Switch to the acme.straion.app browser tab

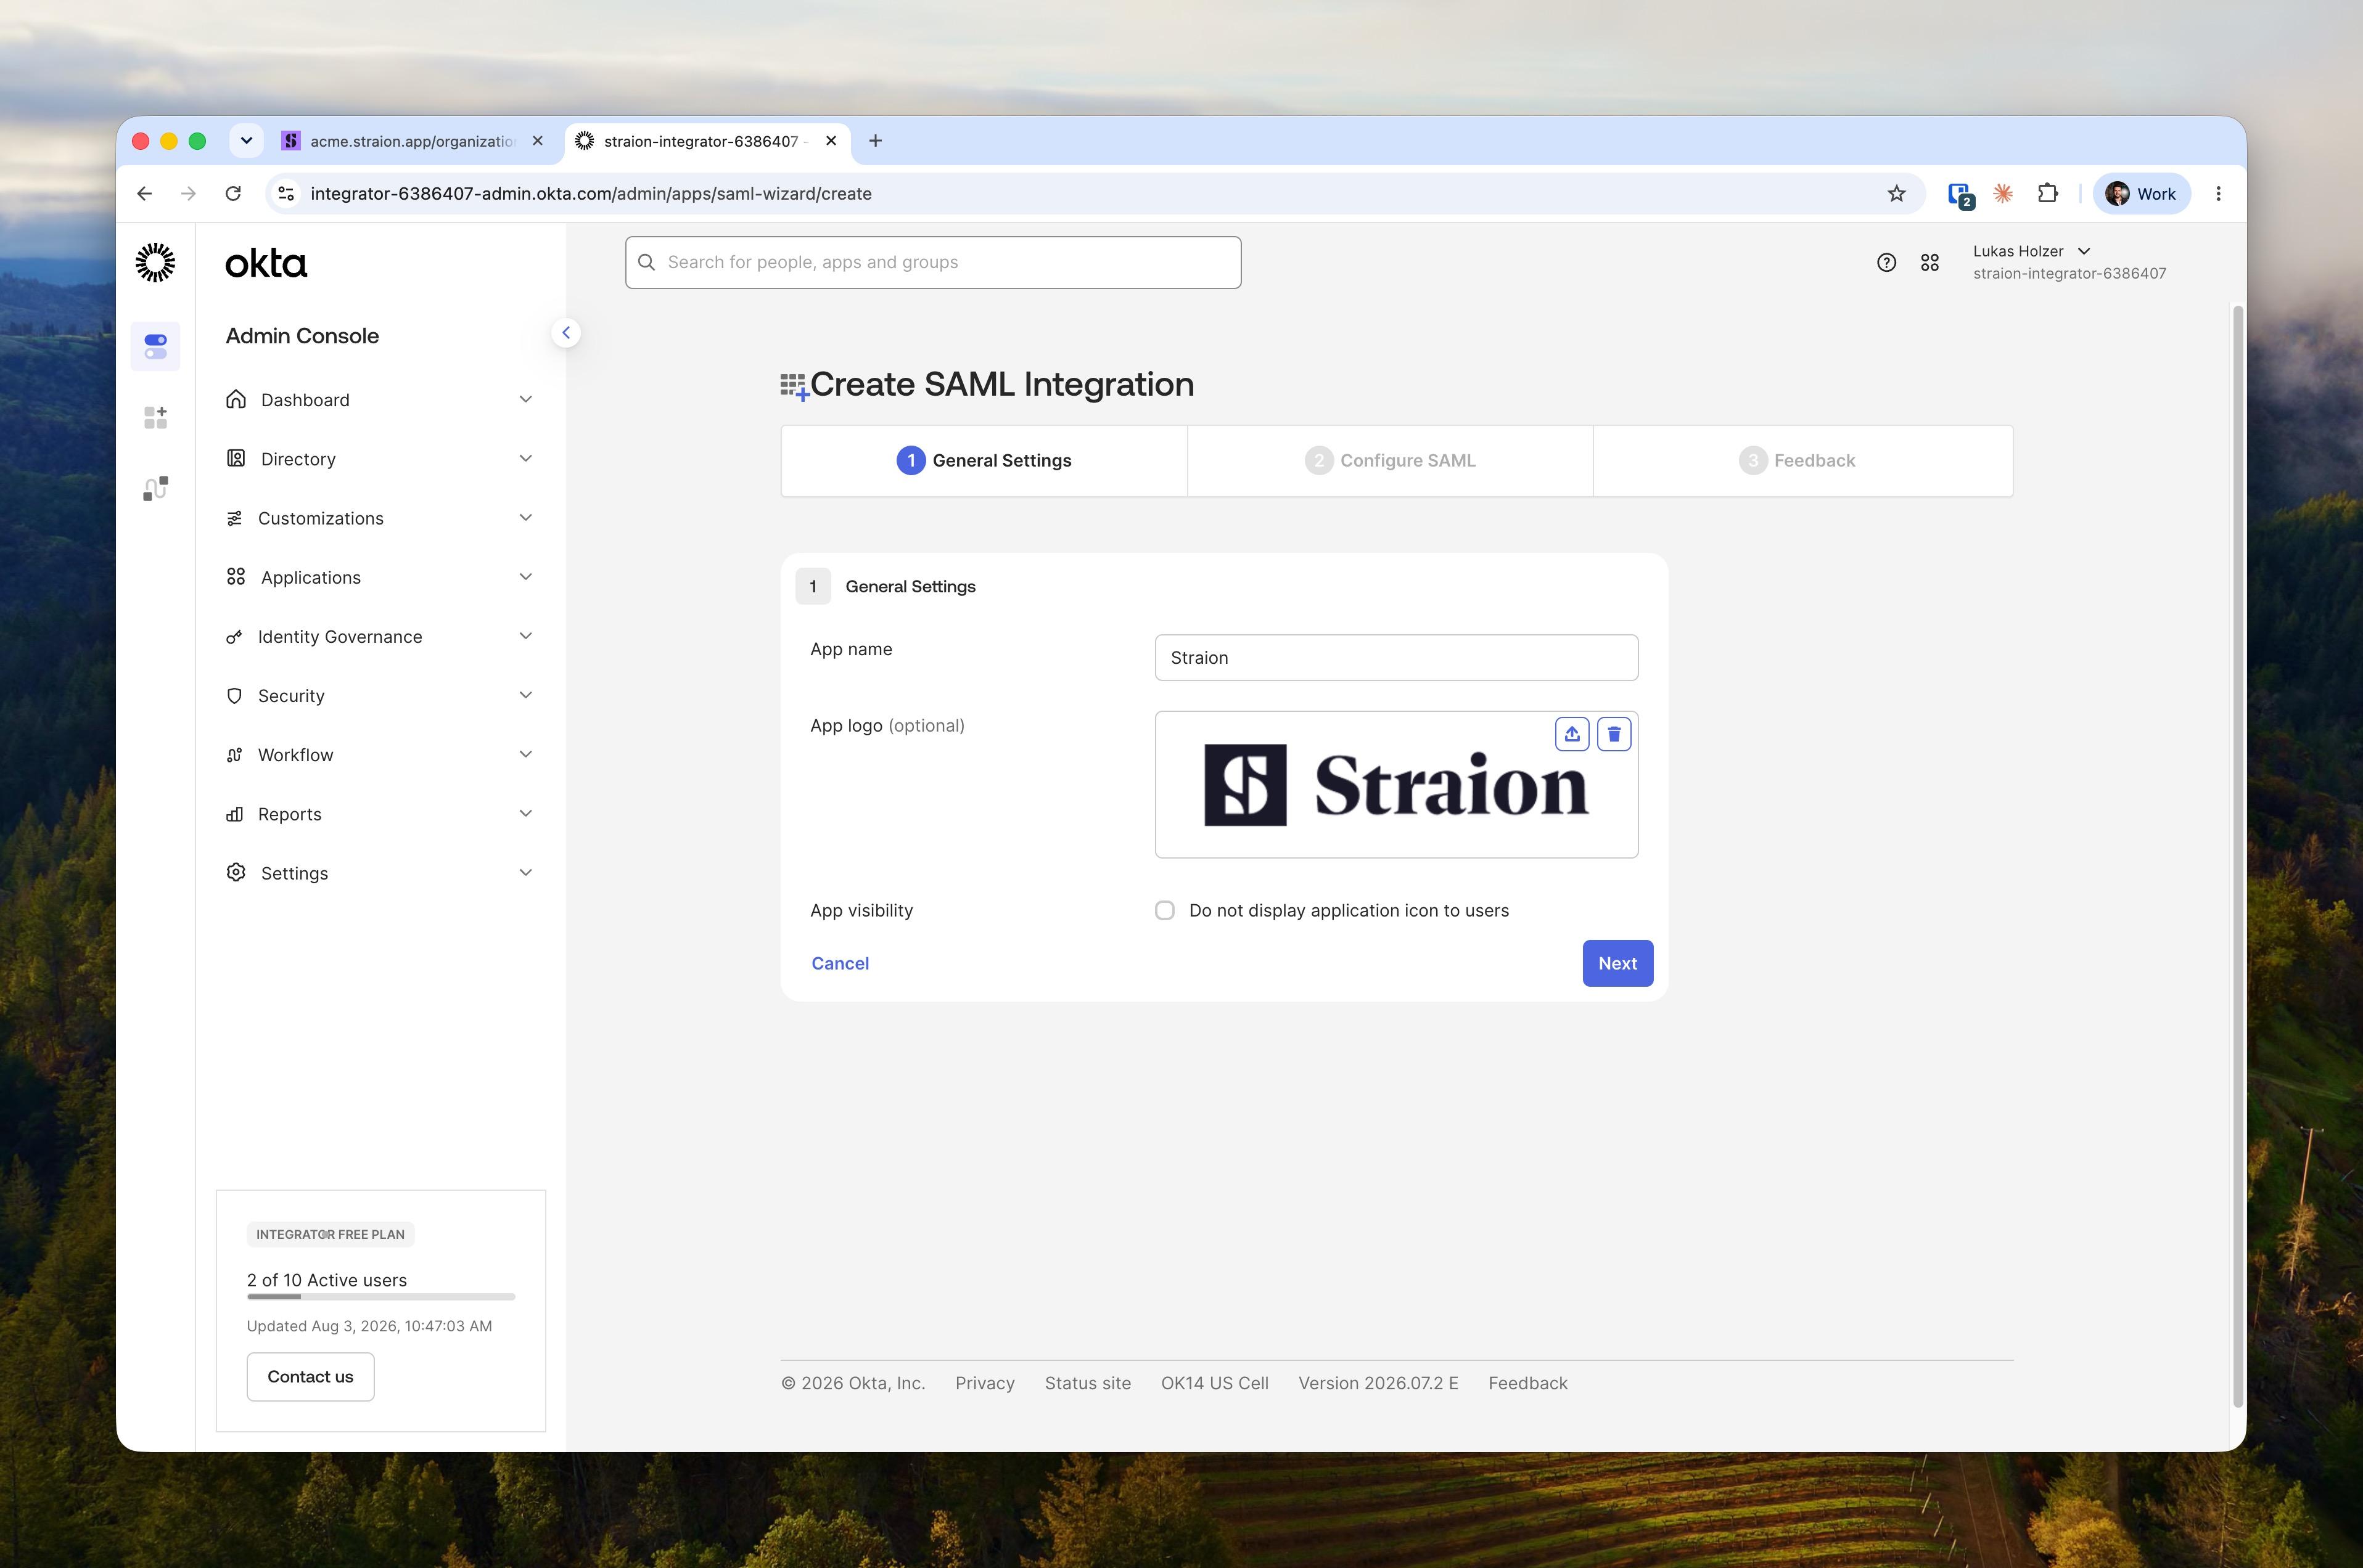click(413, 141)
